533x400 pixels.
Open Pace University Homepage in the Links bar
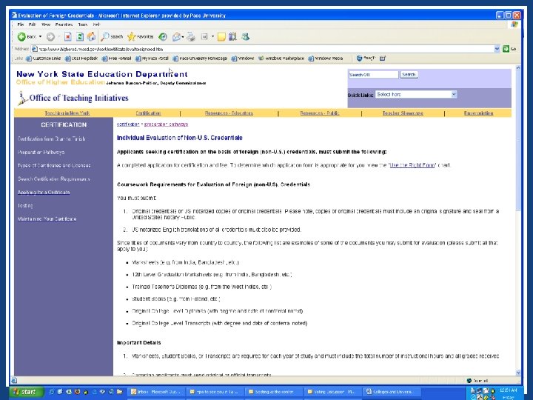[200, 59]
